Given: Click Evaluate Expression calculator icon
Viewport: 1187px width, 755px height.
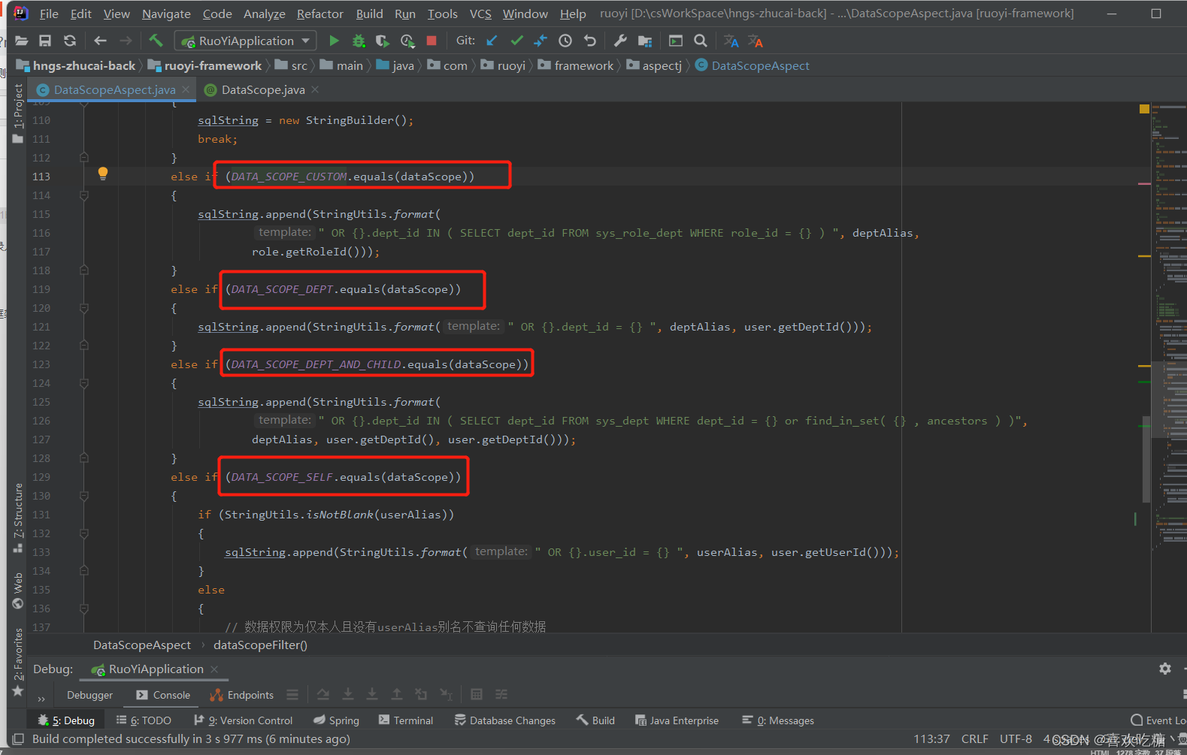Looking at the screenshot, I should click(x=477, y=694).
